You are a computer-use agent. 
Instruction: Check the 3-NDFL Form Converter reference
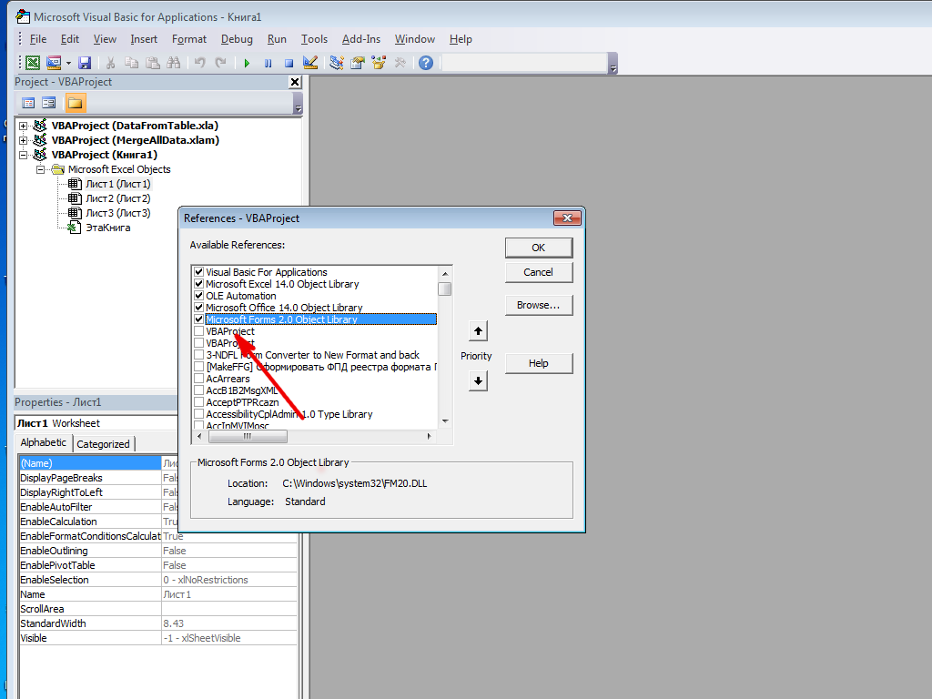(199, 355)
